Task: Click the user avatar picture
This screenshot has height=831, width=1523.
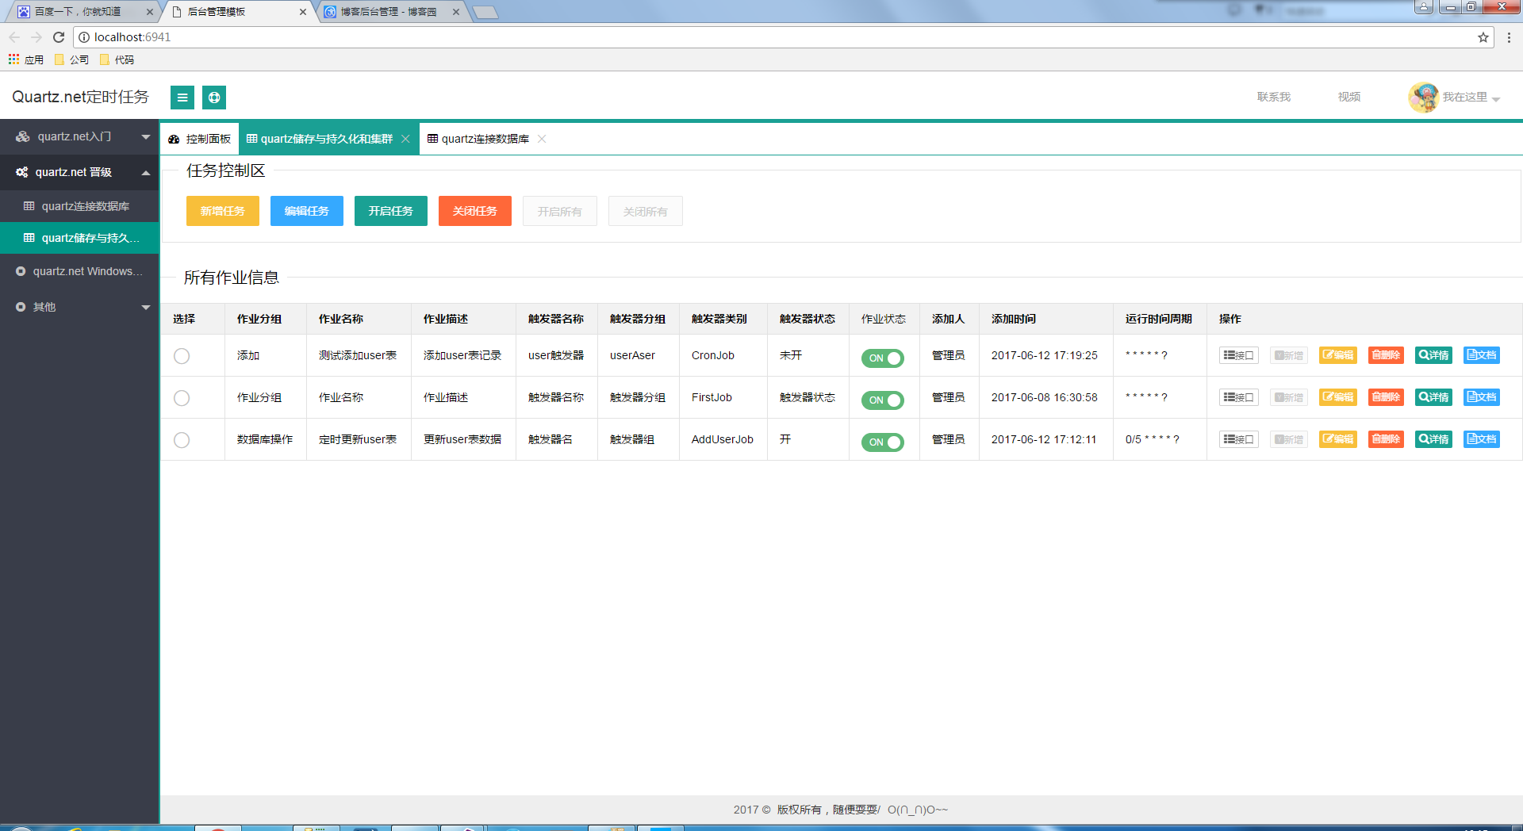Action: click(x=1423, y=98)
